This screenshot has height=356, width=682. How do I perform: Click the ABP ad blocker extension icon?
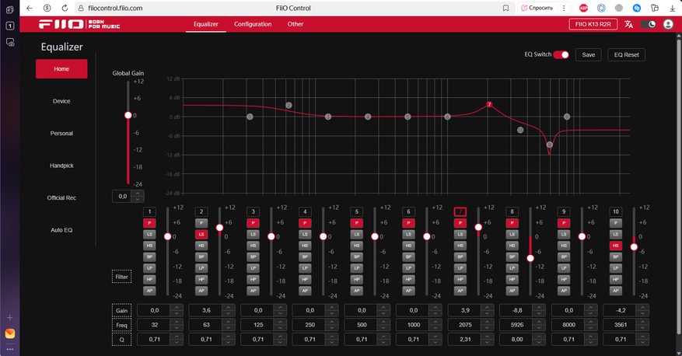point(583,8)
